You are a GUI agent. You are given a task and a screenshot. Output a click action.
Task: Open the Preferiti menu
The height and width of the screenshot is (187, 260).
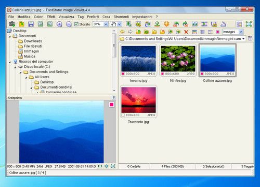(x=93, y=17)
